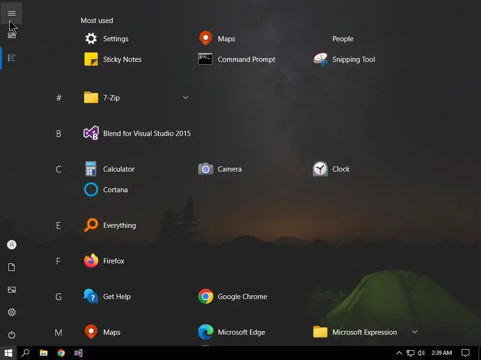Open Pictures from the Start sidebar

point(11,290)
